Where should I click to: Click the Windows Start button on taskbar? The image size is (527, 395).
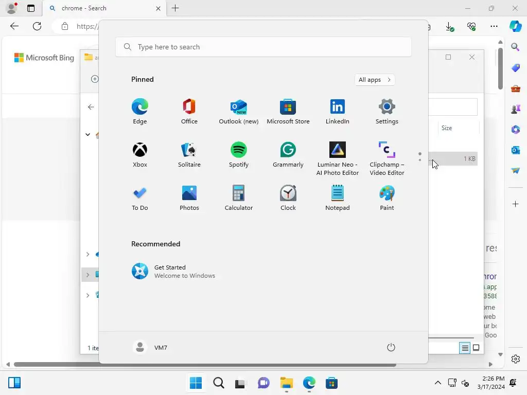coord(196,383)
